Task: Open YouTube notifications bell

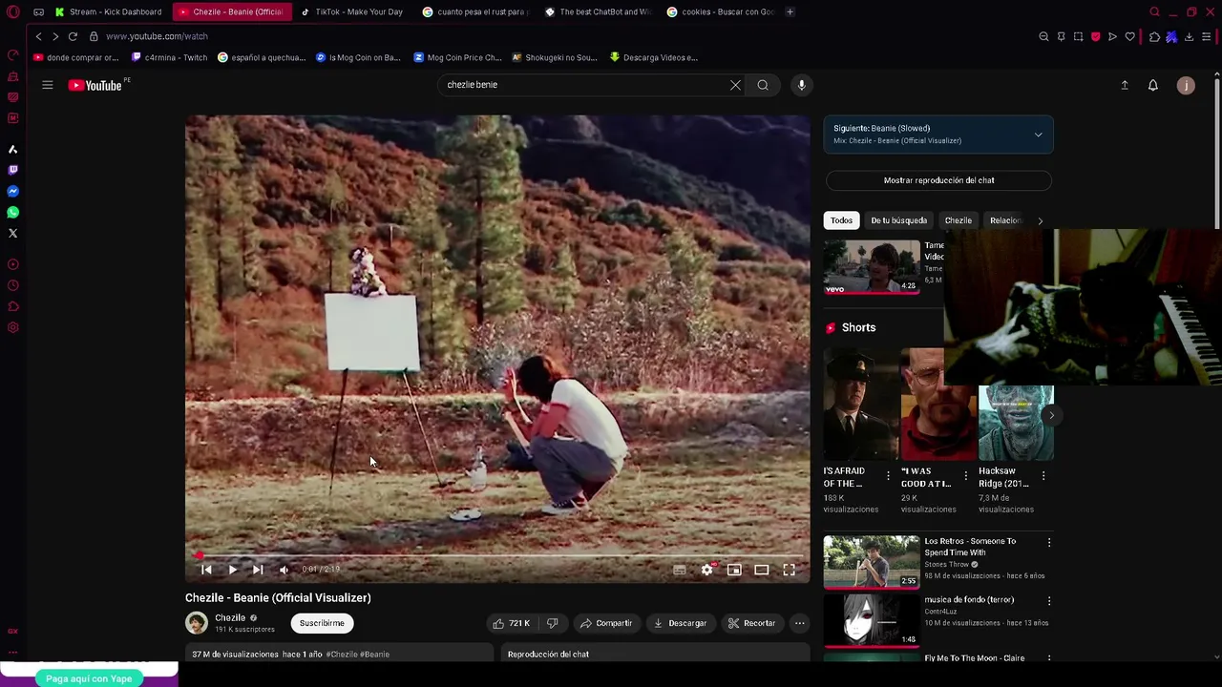Action: tap(1153, 85)
